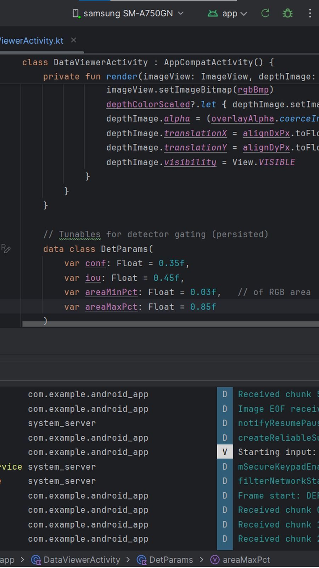Screen dimensions: 319x568
Task: Click the 0.85f areaMaxPct value
Action: click(203, 307)
